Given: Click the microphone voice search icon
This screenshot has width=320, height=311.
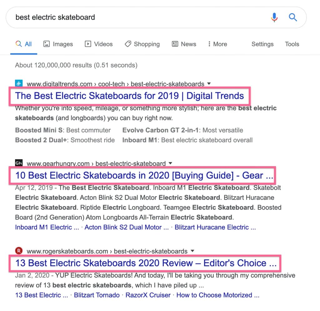Looking at the screenshot, I should 274,18.
